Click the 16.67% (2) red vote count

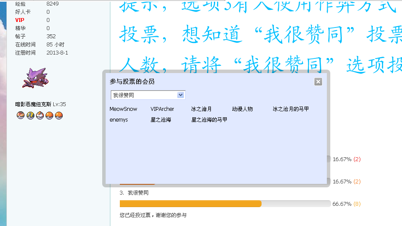(357, 159)
